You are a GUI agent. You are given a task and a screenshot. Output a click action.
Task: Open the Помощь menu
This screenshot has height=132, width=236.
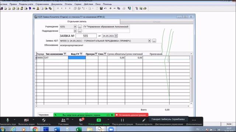(107, 4)
